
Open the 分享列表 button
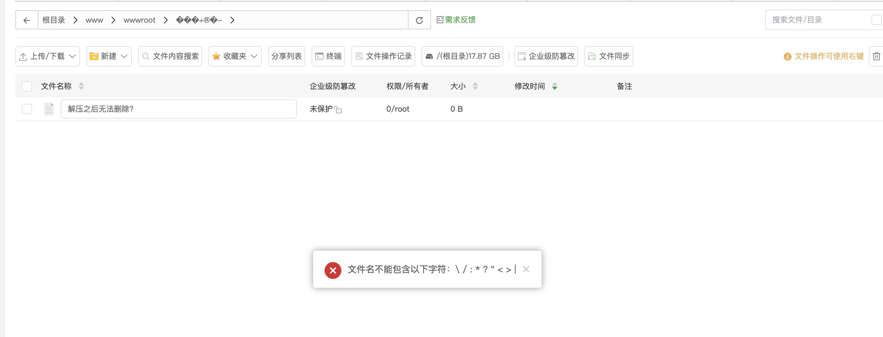[x=287, y=56]
